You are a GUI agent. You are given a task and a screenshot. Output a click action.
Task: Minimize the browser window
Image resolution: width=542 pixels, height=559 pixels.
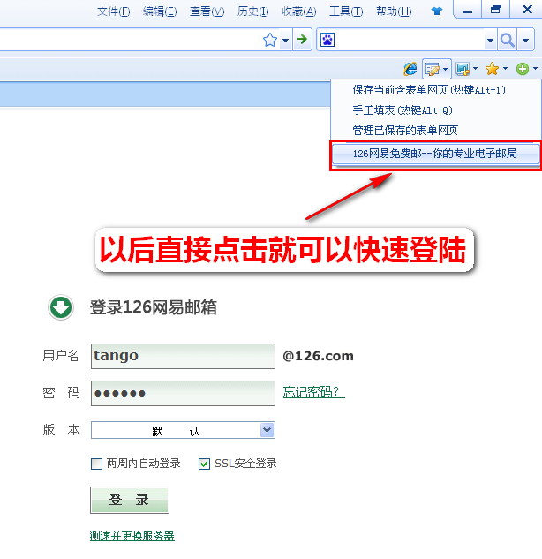pyautogui.click(x=467, y=10)
